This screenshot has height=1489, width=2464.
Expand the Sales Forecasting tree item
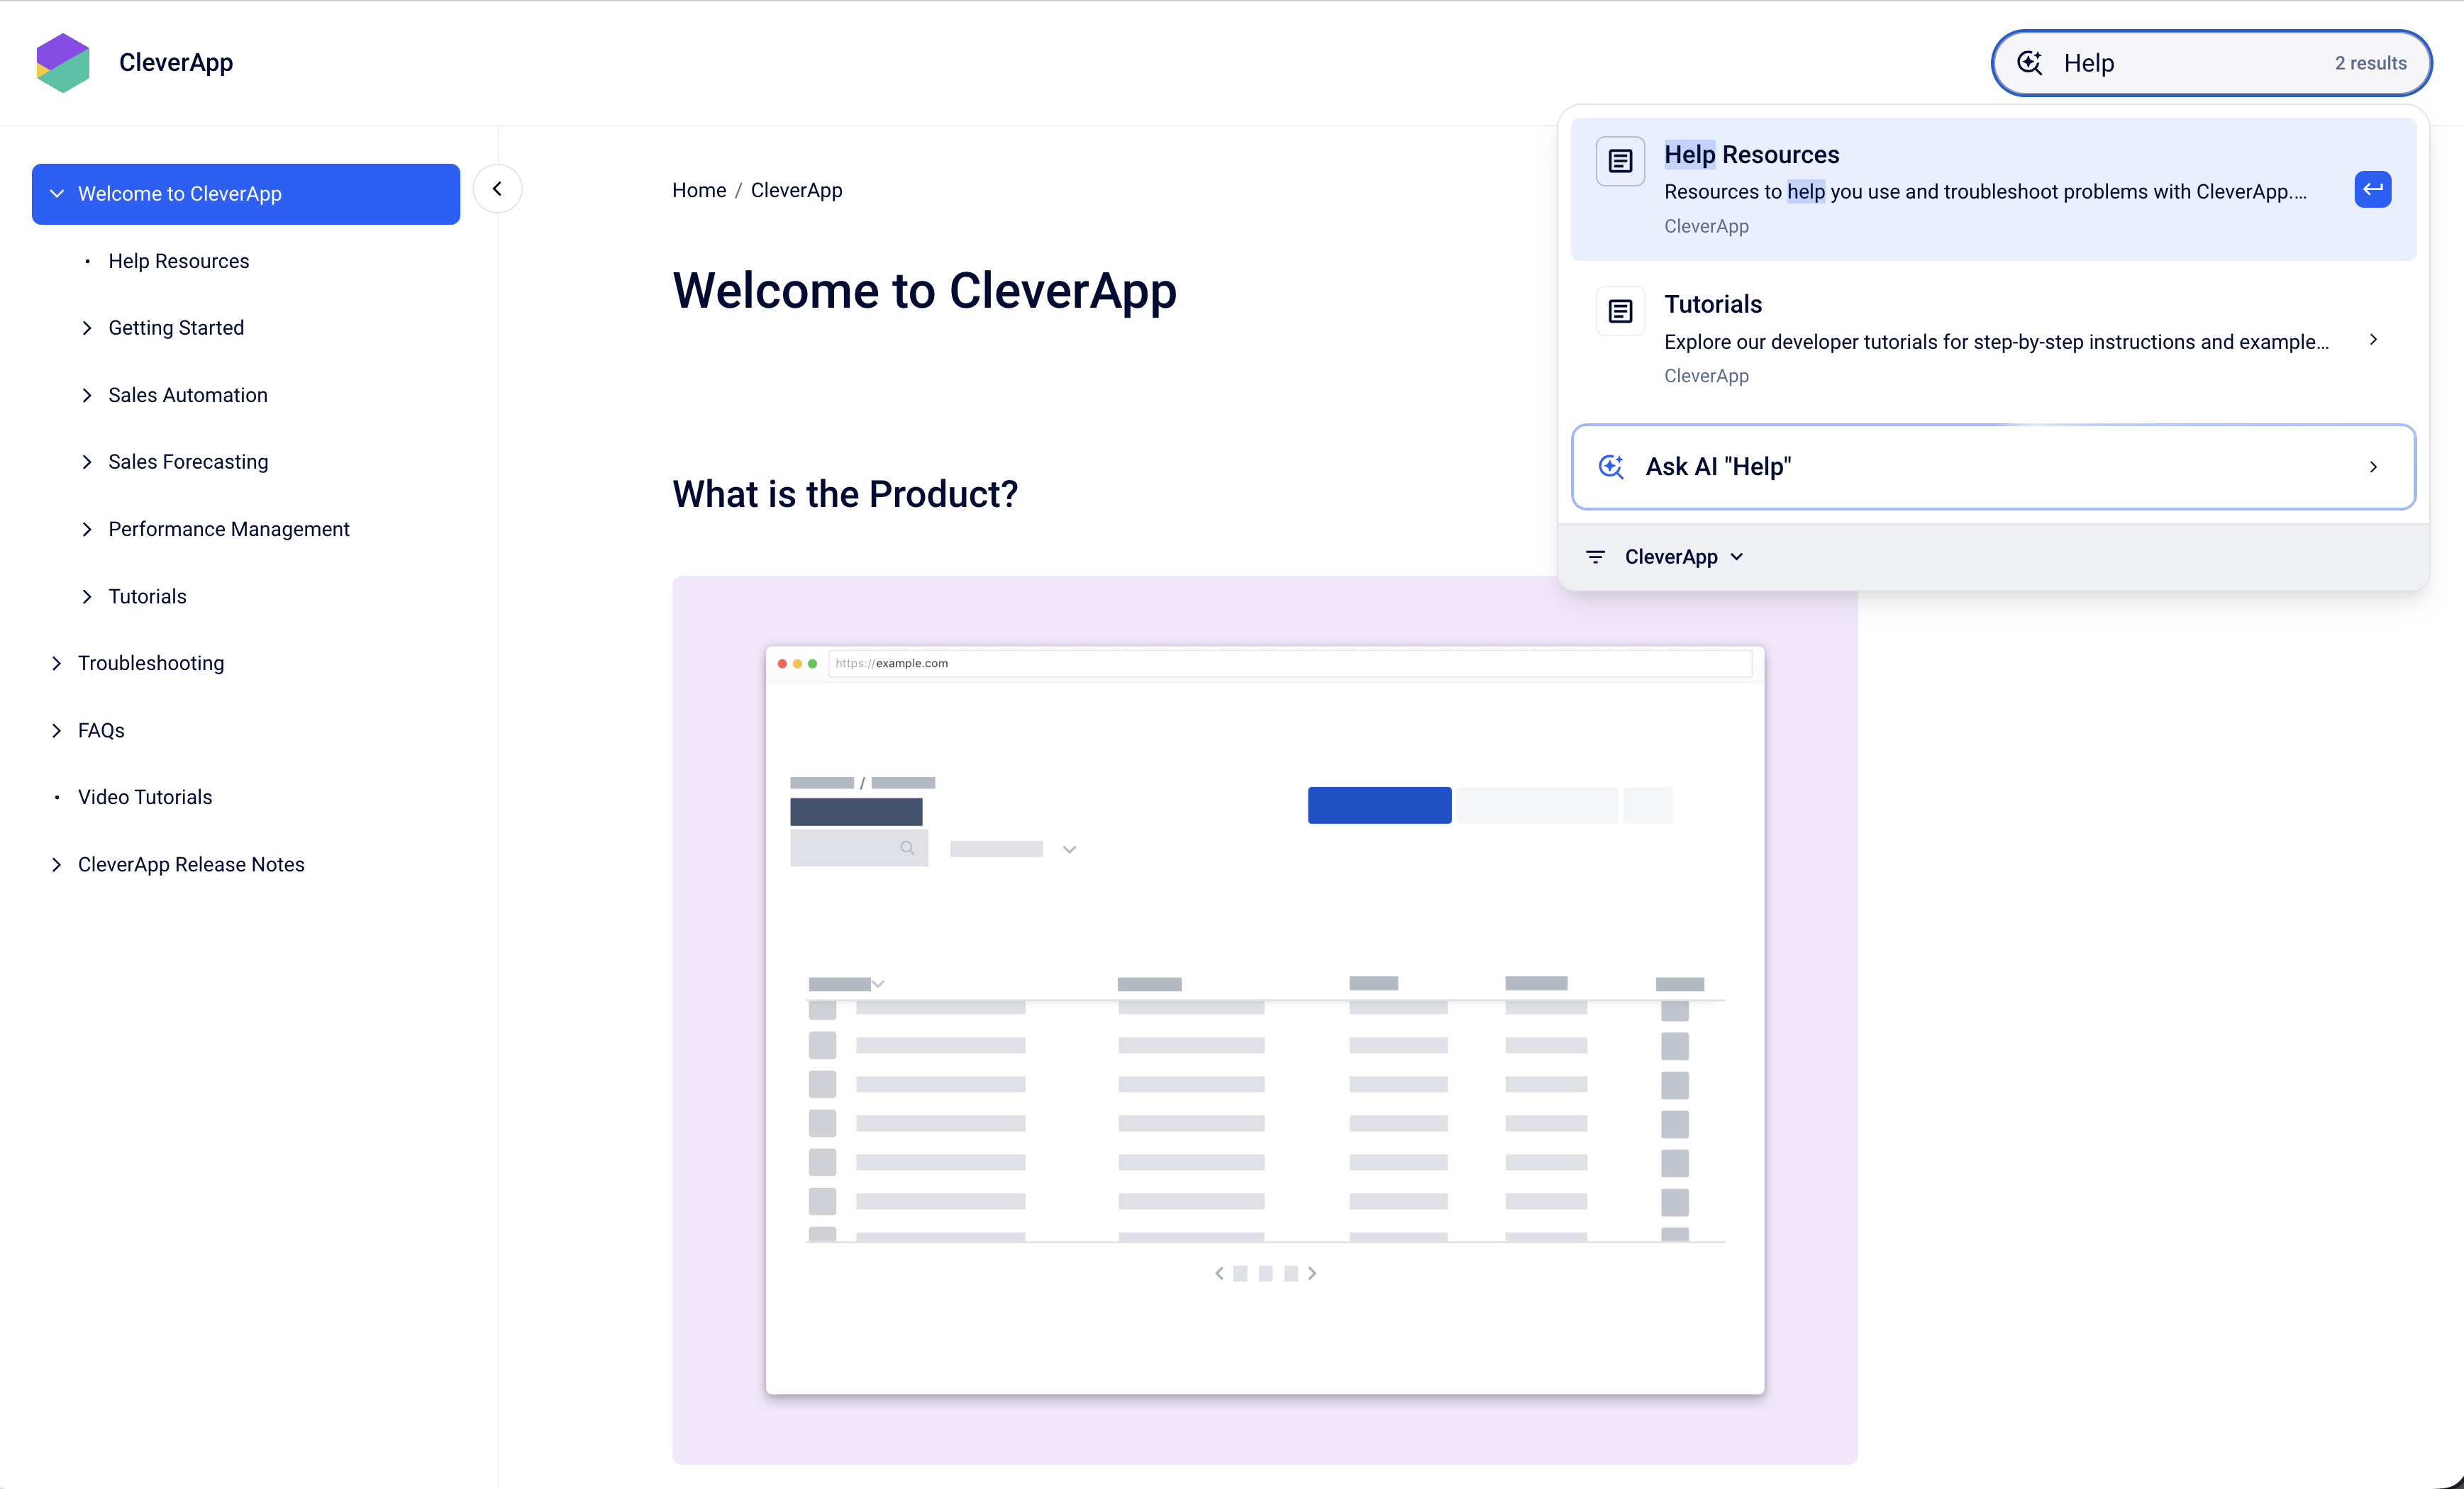87,462
